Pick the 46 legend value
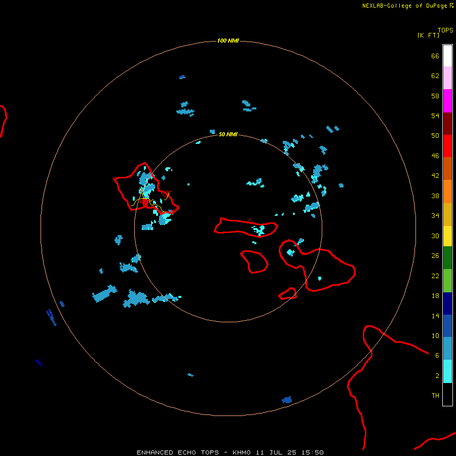 coord(435,156)
